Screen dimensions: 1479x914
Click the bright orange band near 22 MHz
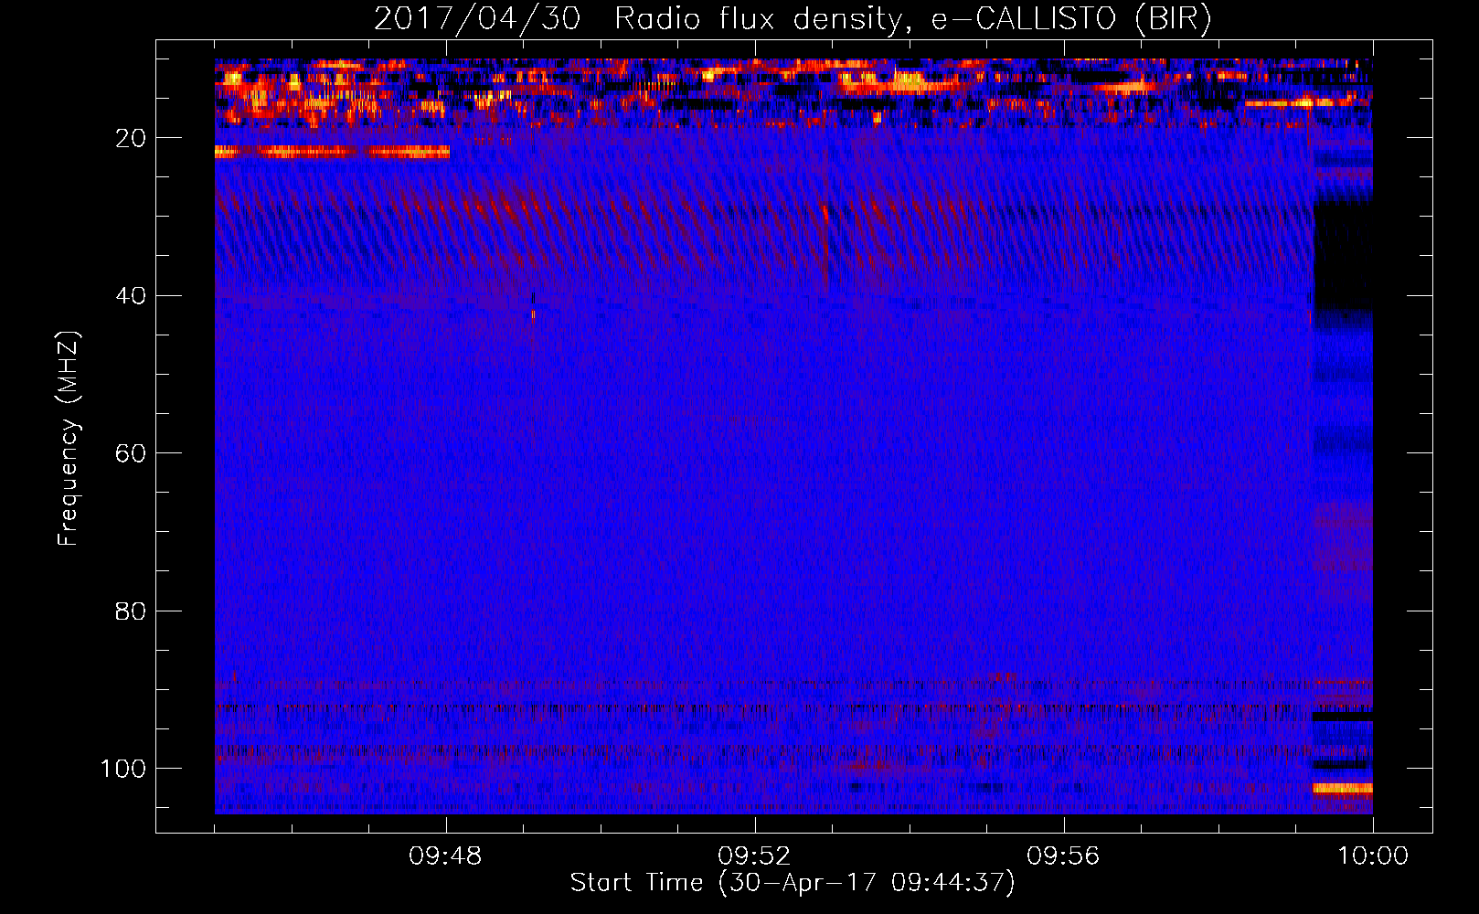click(x=332, y=152)
